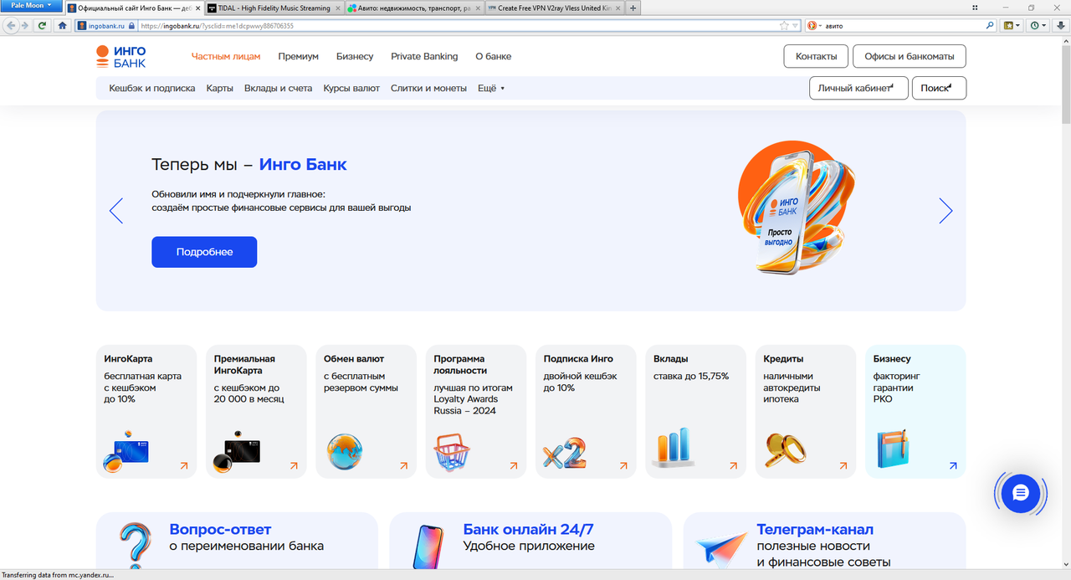This screenshot has height=580, width=1071.
Task: Open the history clock toolbar button
Action: click(x=1038, y=26)
